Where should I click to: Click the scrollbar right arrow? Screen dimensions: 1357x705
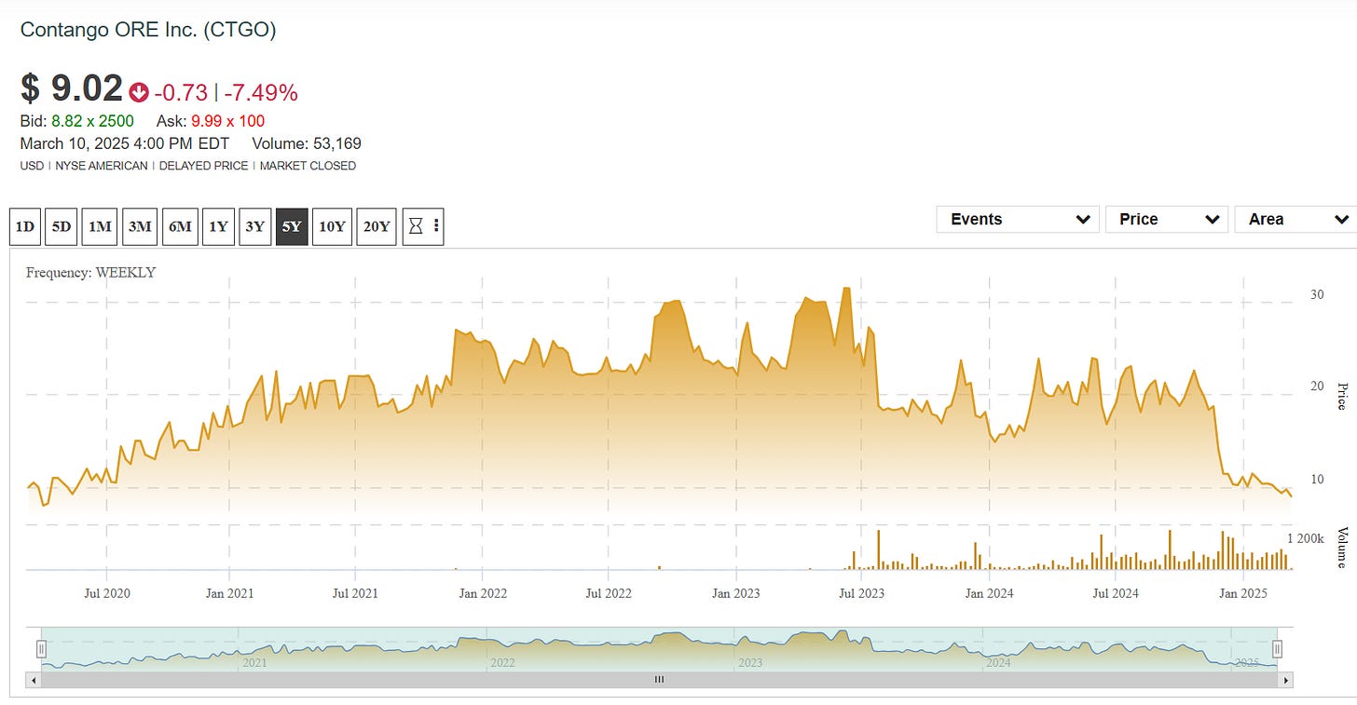click(x=1286, y=680)
